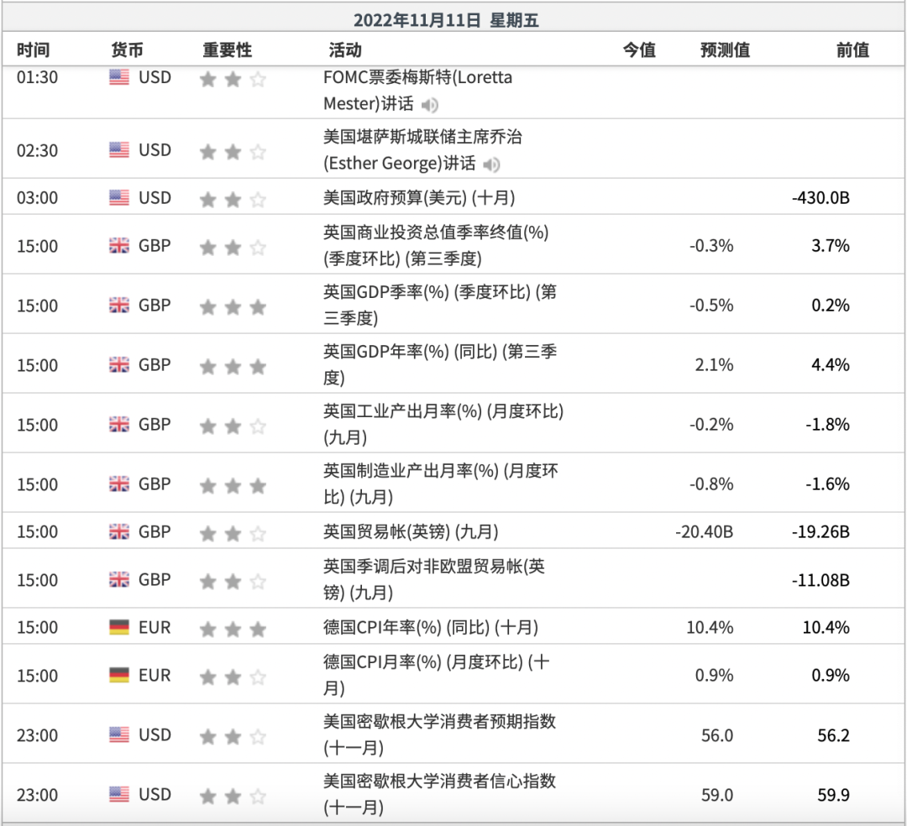Open the 美国密歇根大学消费者预期指数 event

pos(439,735)
